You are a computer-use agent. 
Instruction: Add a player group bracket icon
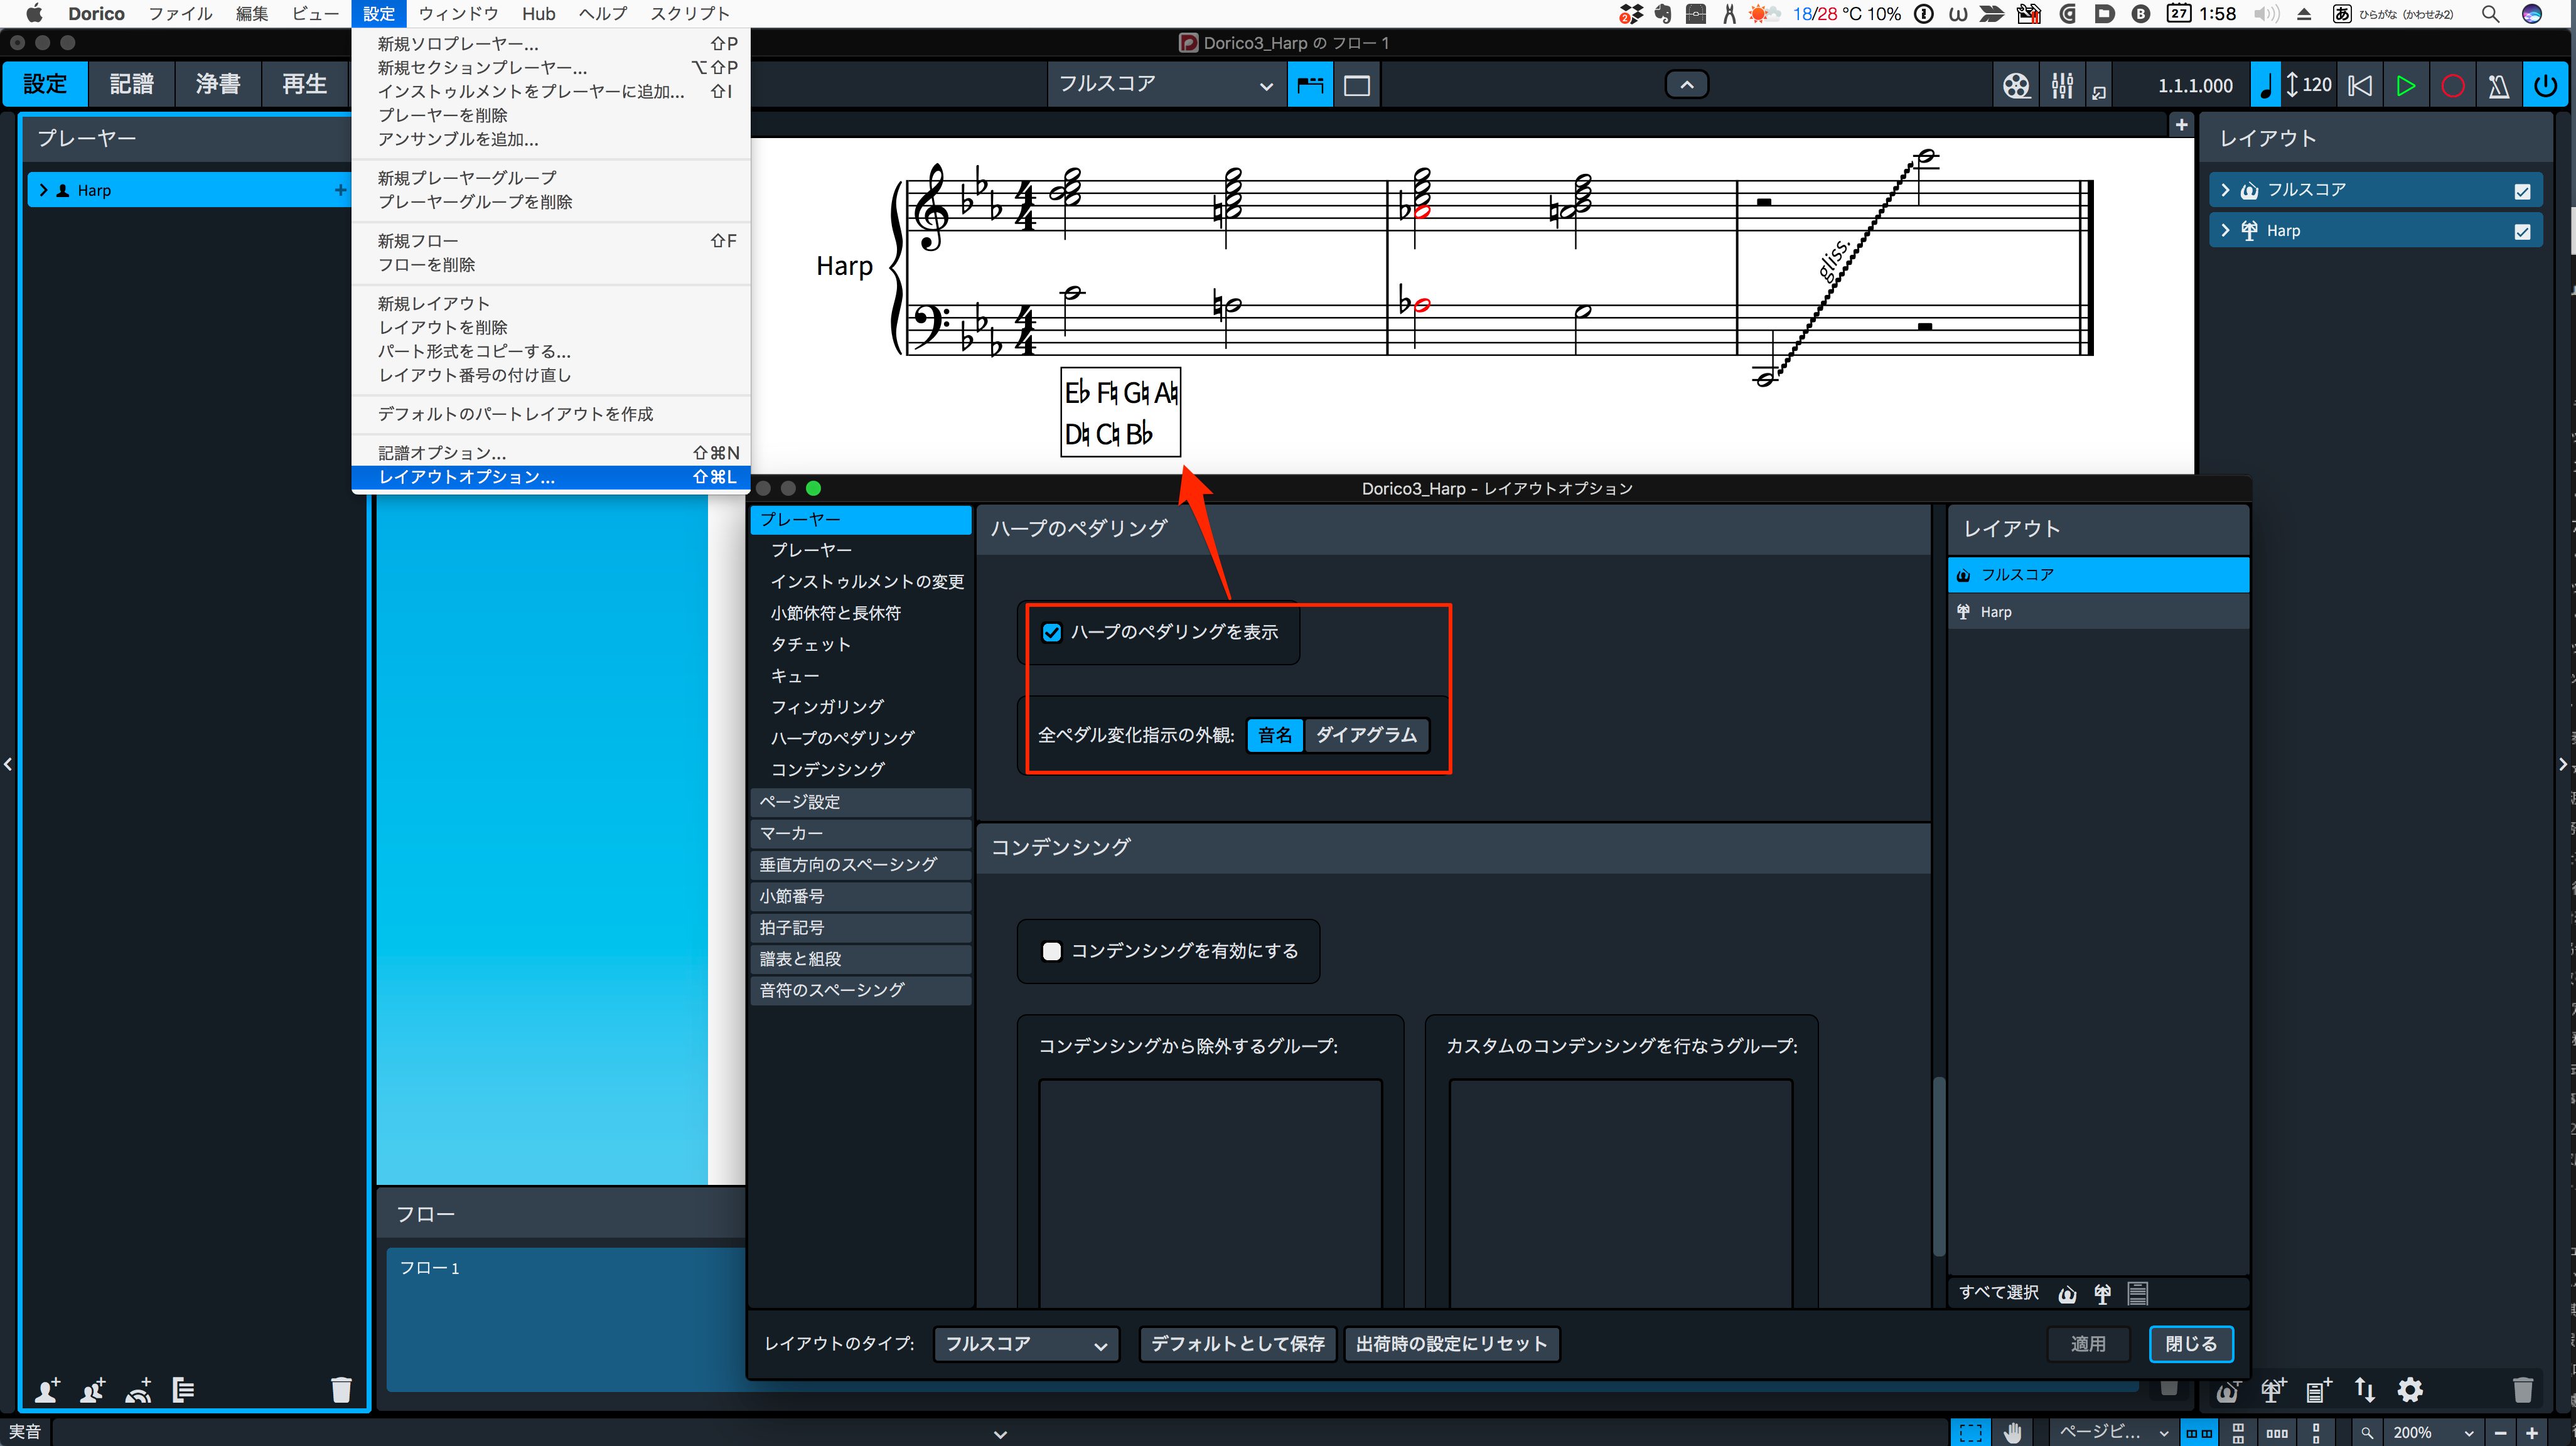(x=184, y=1390)
